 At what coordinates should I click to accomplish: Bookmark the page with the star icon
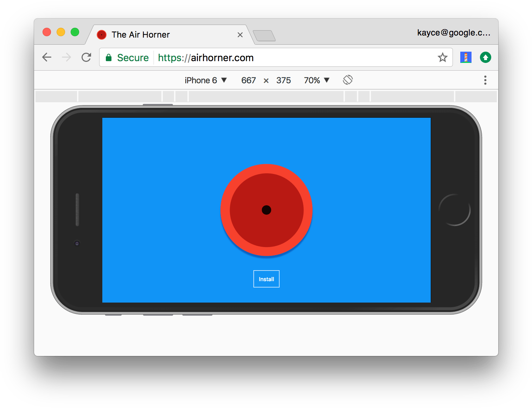click(x=443, y=57)
